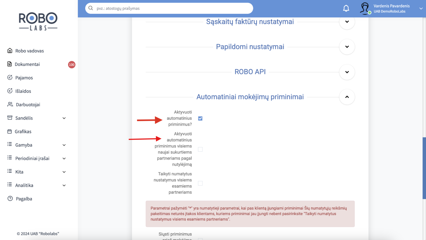Open Robo vadovas menu item
The height and width of the screenshot is (240, 426).
[x=29, y=51]
